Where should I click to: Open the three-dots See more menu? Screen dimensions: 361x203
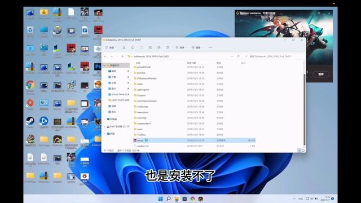click(x=210, y=47)
